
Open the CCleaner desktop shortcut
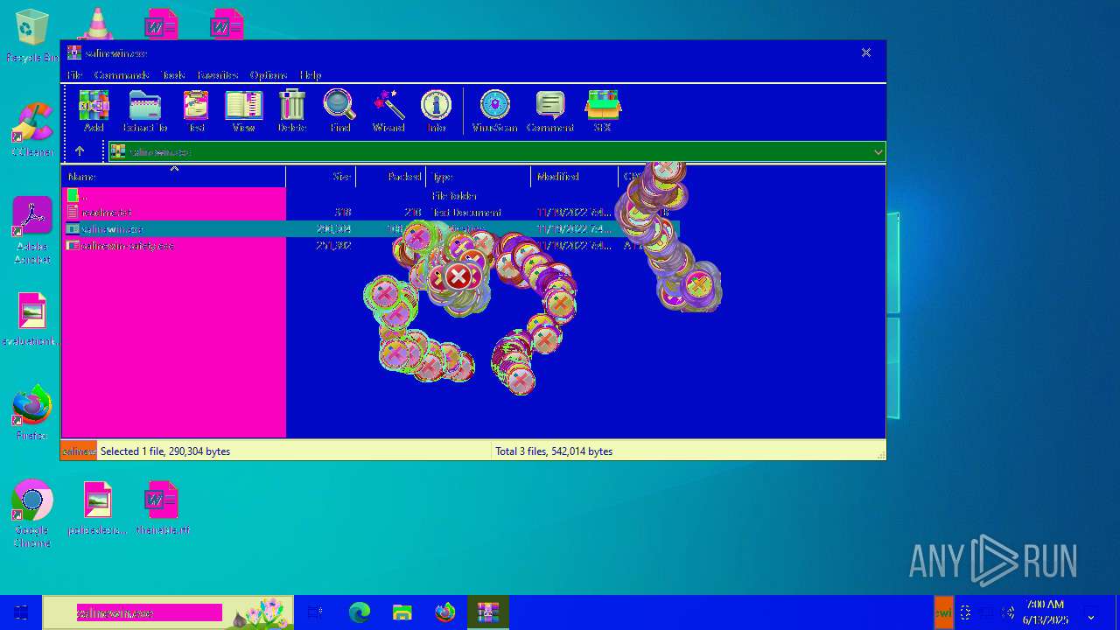(x=32, y=129)
